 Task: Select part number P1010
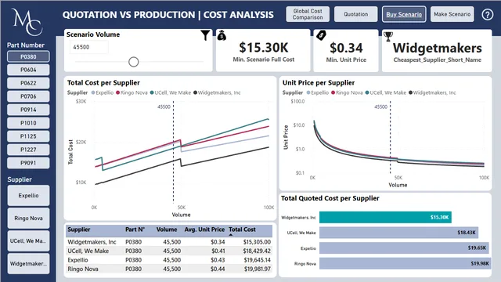click(x=28, y=123)
